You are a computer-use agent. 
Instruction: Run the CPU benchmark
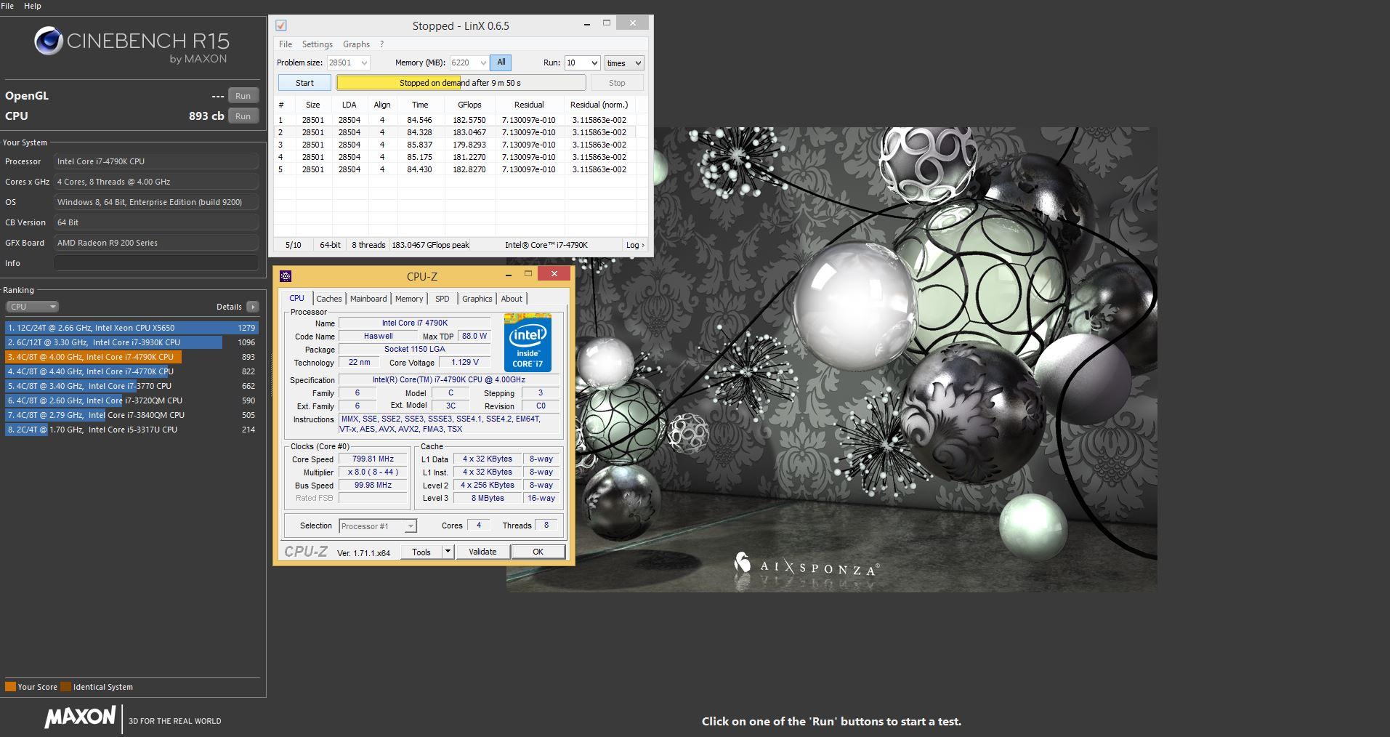(x=243, y=116)
